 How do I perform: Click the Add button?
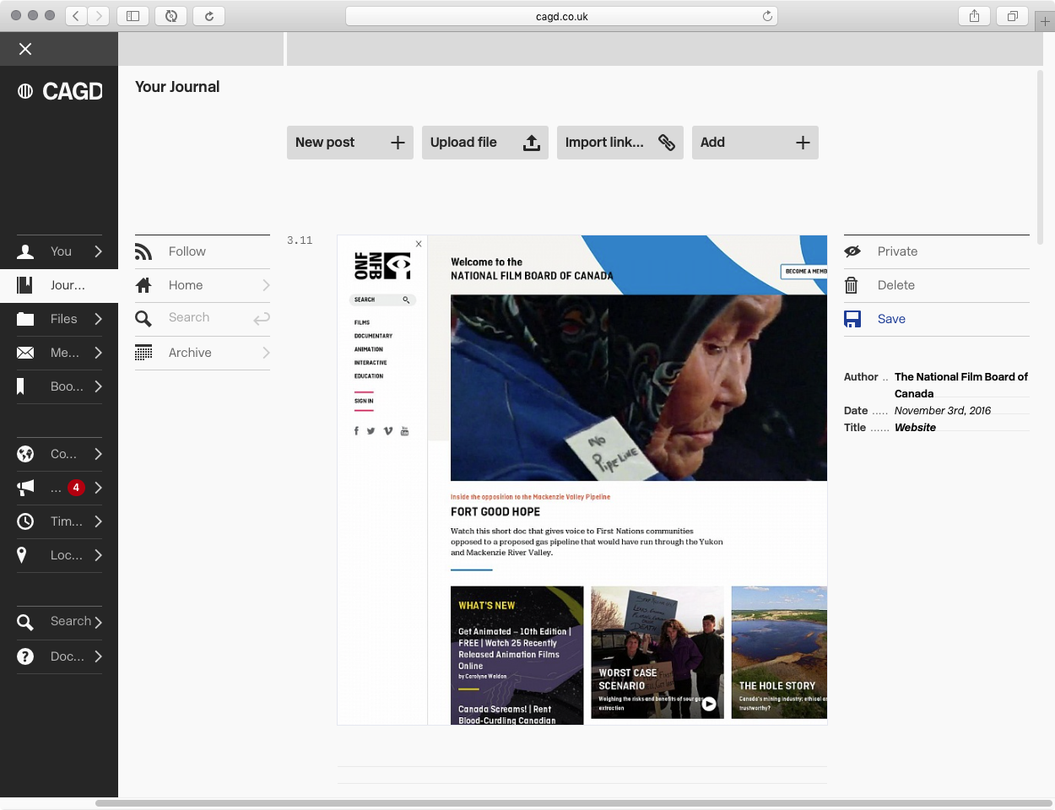(x=755, y=143)
